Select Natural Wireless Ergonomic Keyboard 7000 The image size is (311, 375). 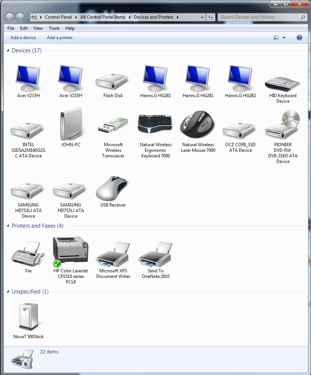click(155, 124)
